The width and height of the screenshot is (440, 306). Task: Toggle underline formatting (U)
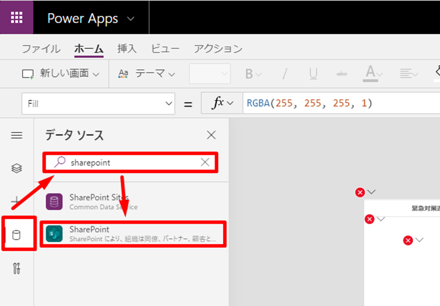(313, 74)
